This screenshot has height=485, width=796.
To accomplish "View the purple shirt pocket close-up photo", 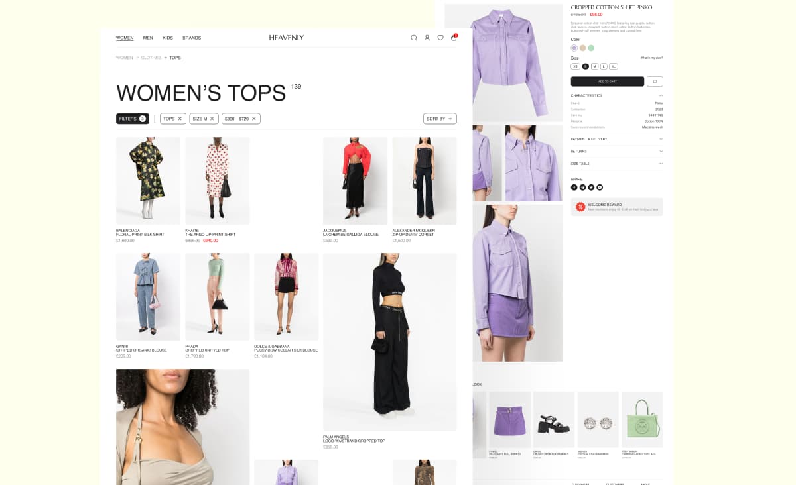I will point(533,163).
